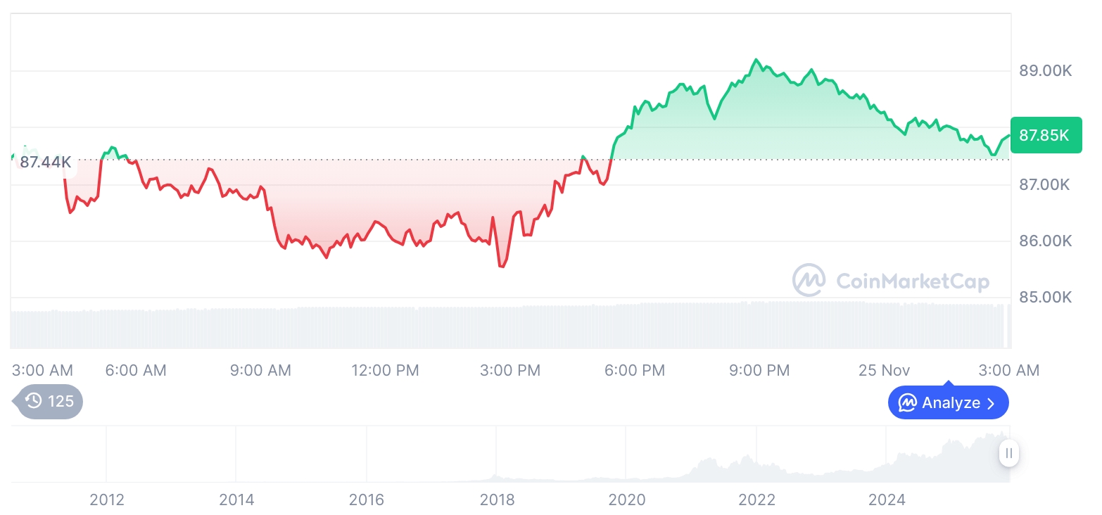Click 2020 on the overview timeline

coord(626,500)
